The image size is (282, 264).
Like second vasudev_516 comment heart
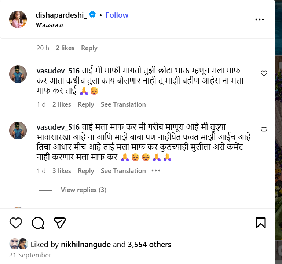pyautogui.click(x=264, y=130)
